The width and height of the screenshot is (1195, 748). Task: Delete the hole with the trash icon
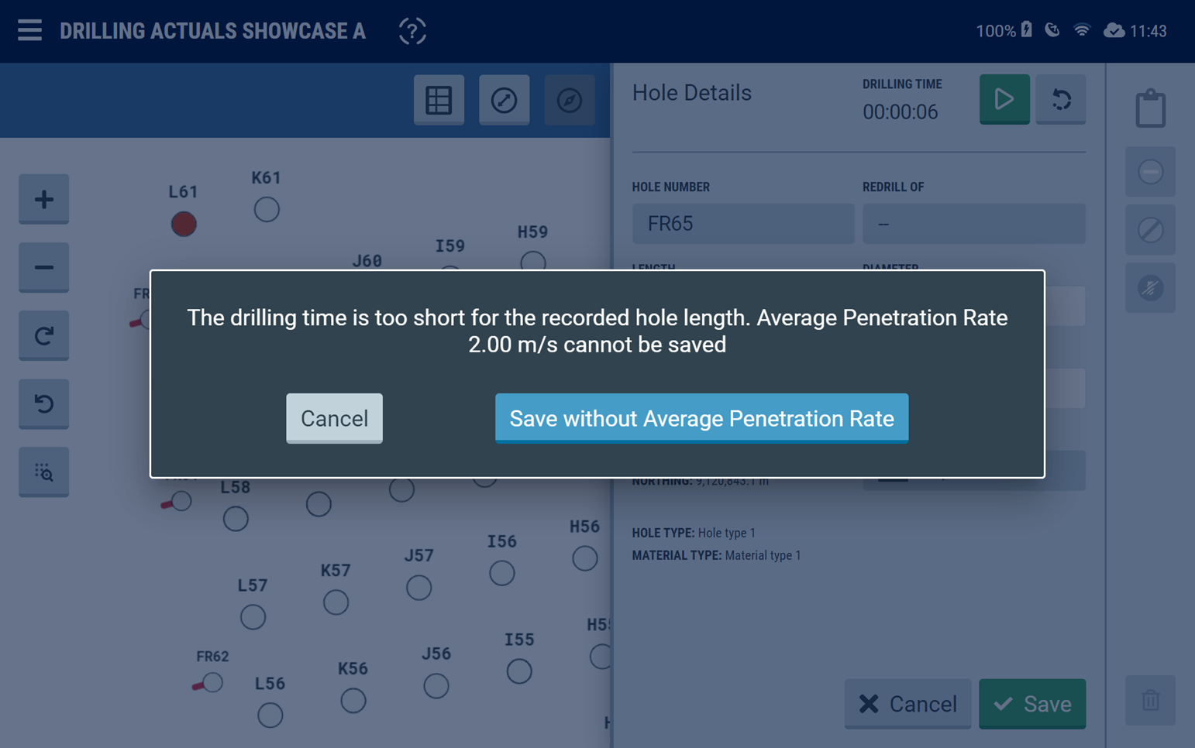[x=1151, y=700]
